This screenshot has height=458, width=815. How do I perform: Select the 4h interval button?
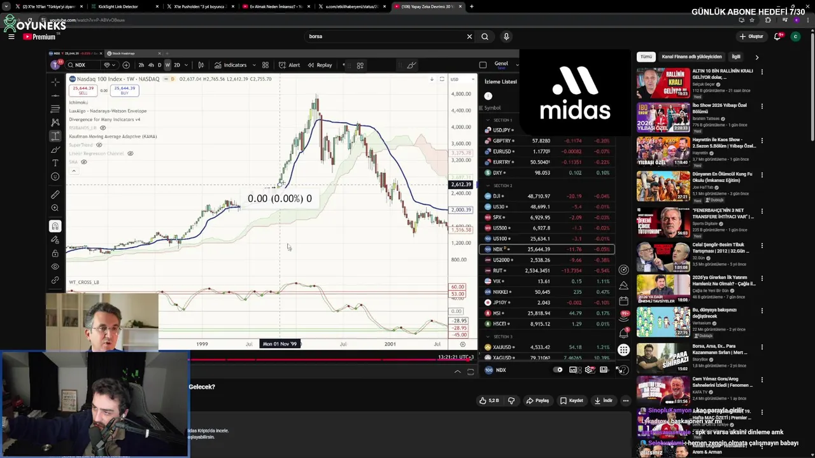coord(151,65)
